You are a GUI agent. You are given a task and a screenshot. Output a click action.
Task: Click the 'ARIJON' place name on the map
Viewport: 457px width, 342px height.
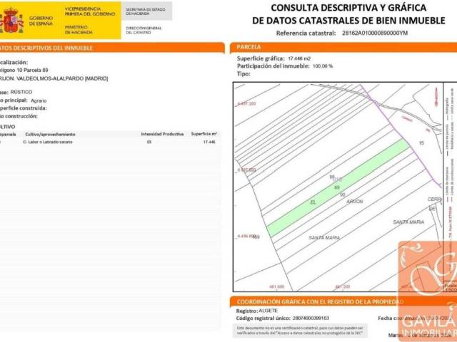[355, 201]
